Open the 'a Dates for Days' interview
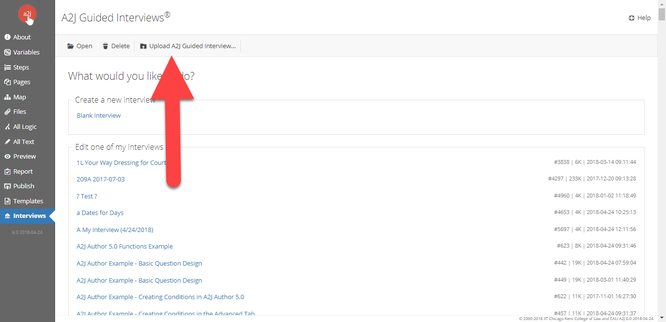This screenshot has width=666, height=322. (100, 213)
